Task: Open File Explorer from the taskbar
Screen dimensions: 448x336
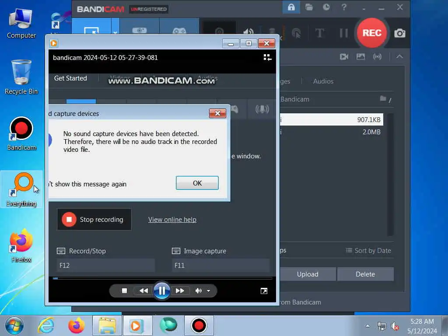Action: [x=107, y=325]
